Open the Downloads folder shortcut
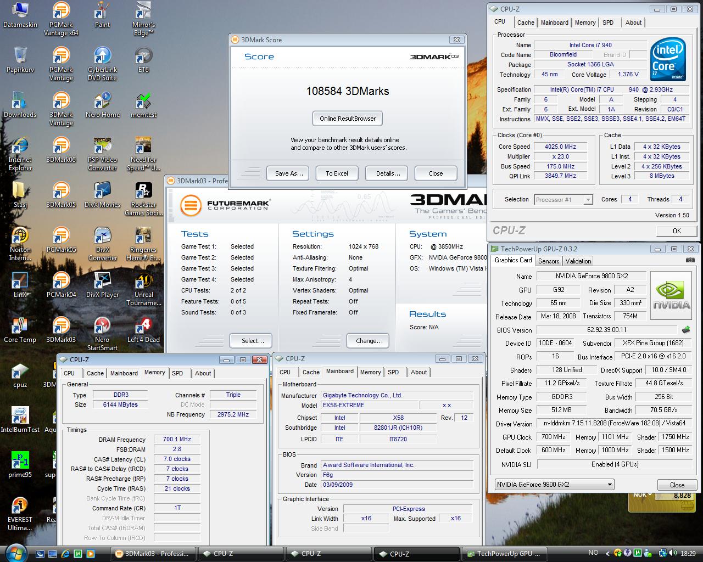703x562 pixels. (20, 105)
